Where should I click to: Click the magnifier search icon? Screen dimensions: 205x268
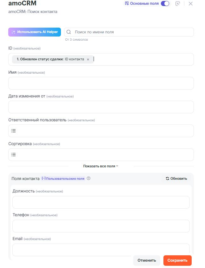tap(69, 32)
